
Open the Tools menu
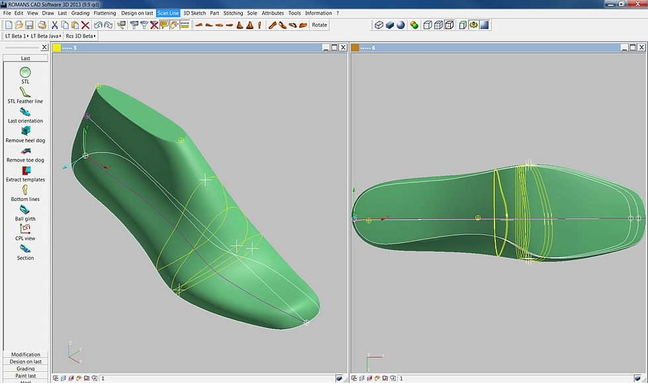click(295, 13)
